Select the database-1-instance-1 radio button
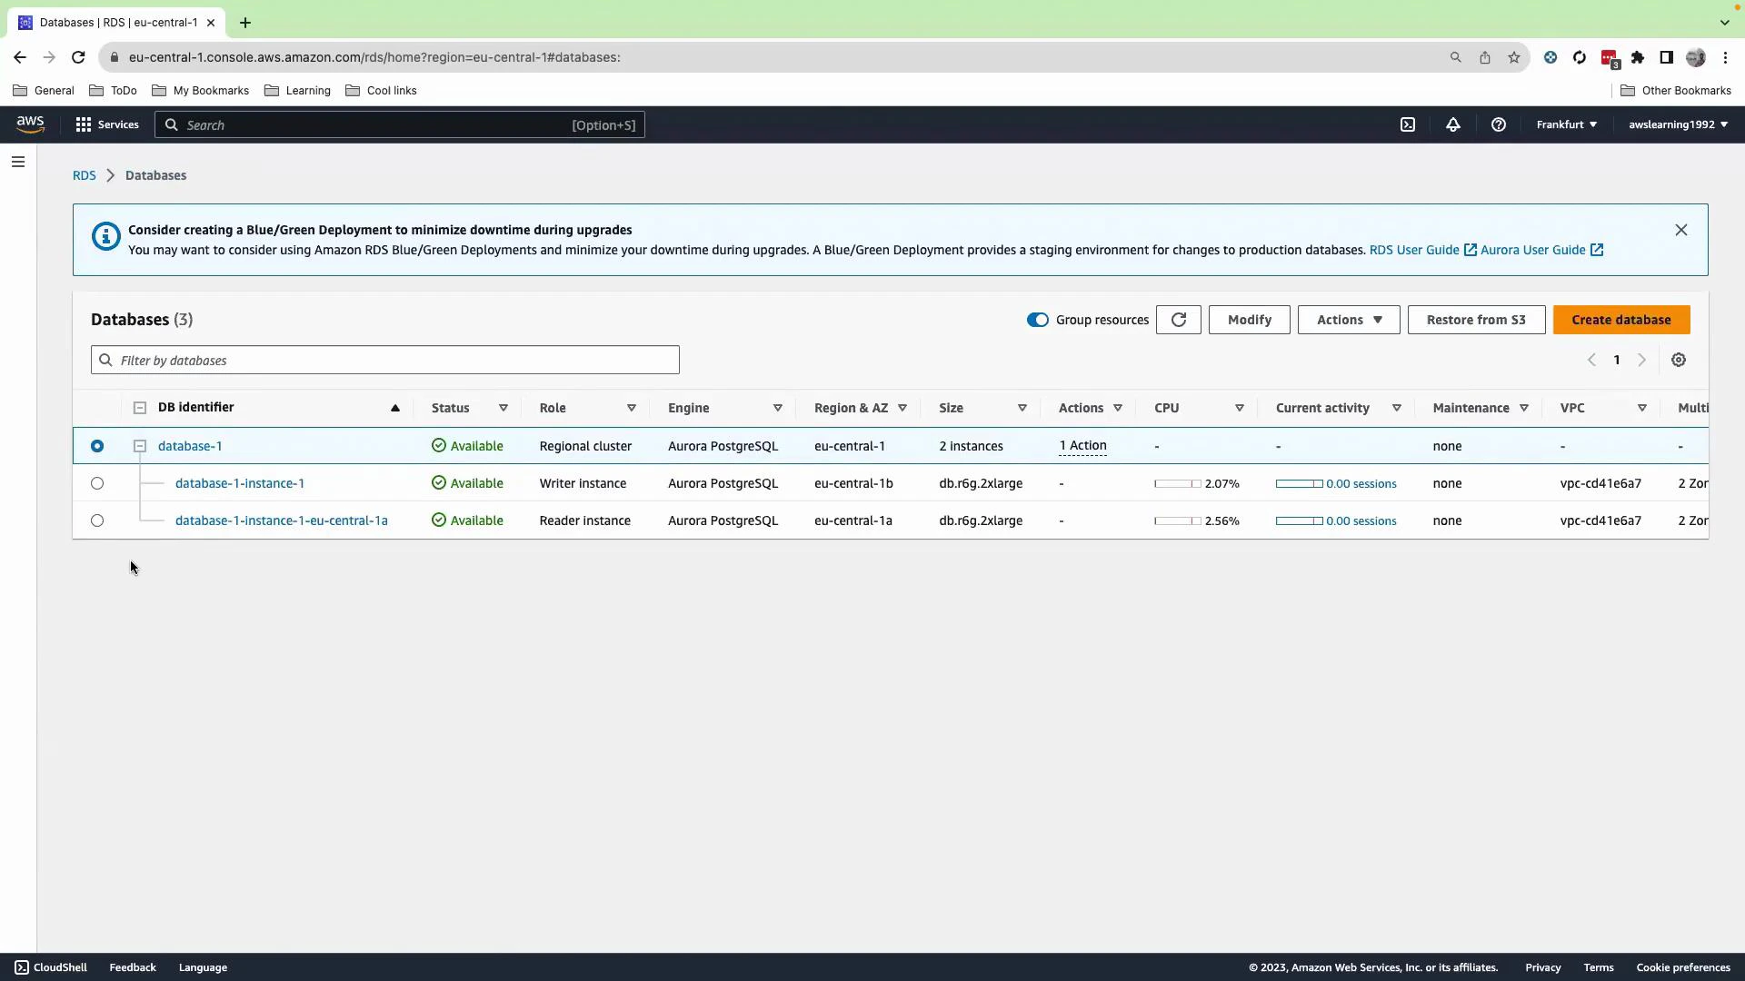Screen dimensions: 1745x981 tap(96, 483)
